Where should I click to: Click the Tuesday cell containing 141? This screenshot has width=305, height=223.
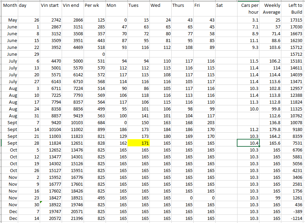click(x=138, y=116)
